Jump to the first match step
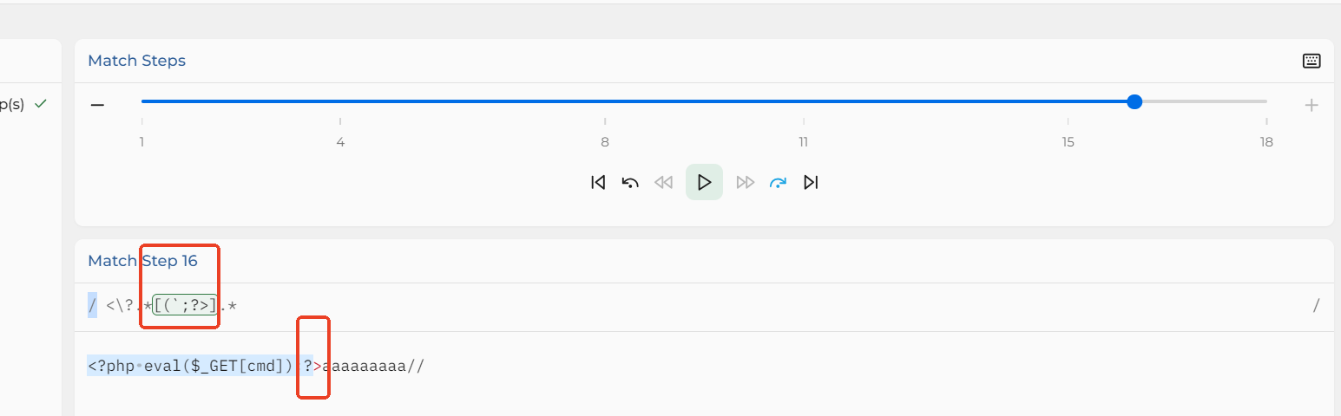 click(x=598, y=182)
